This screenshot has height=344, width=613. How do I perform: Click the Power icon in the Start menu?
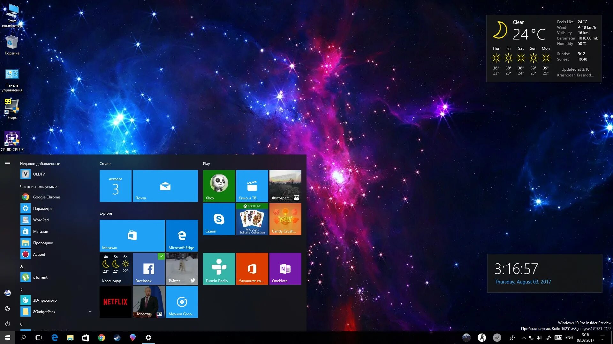click(x=8, y=324)
